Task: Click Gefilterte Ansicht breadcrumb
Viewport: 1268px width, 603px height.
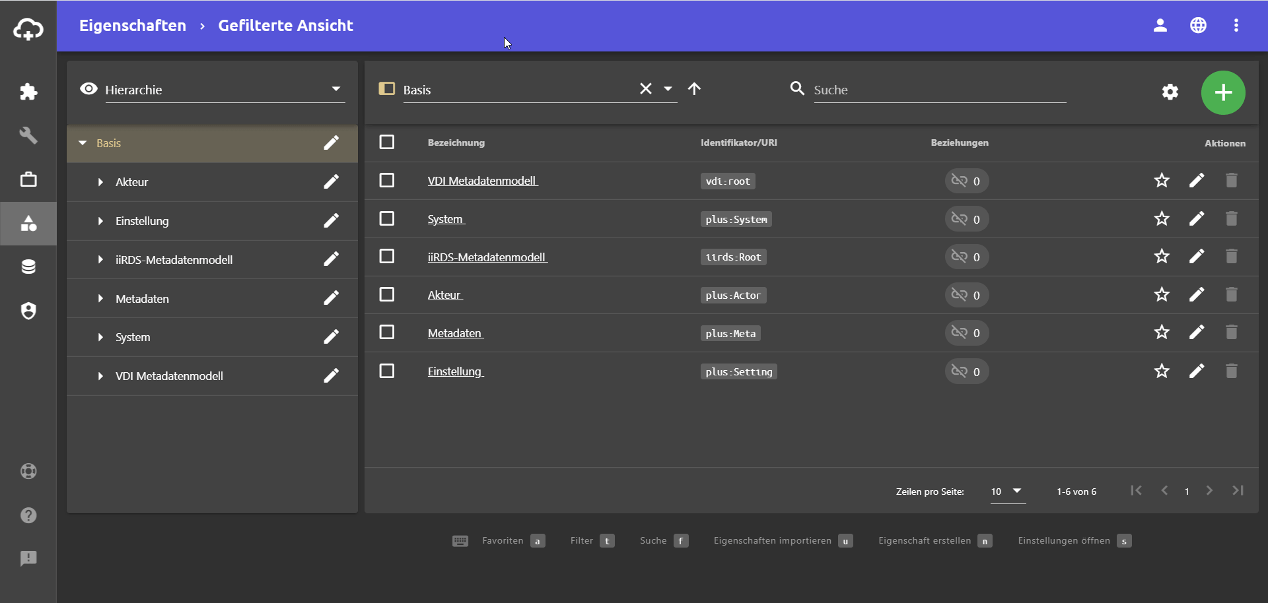Action: tap(285, 26)
